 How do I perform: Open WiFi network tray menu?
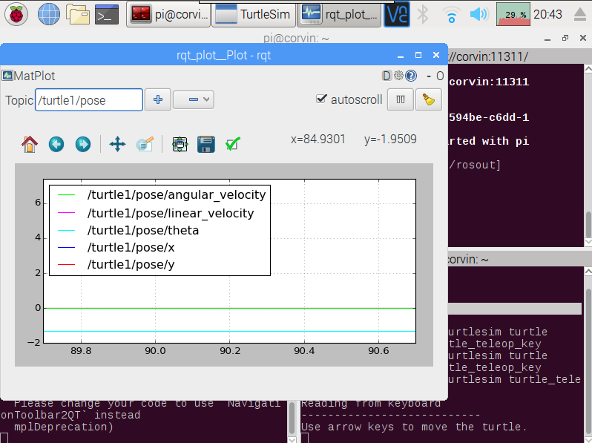(x=451, y=14)
